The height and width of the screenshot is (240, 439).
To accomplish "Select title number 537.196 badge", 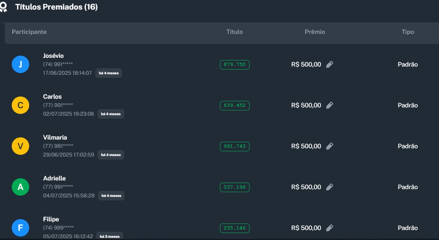I will click(x=235, y=187).
